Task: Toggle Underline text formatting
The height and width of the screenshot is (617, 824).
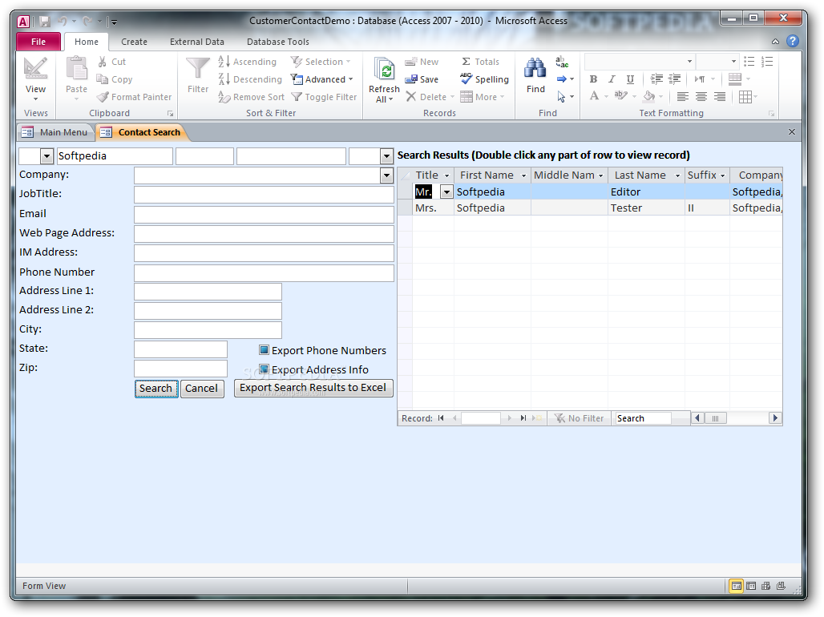Action: pos(630,79)
